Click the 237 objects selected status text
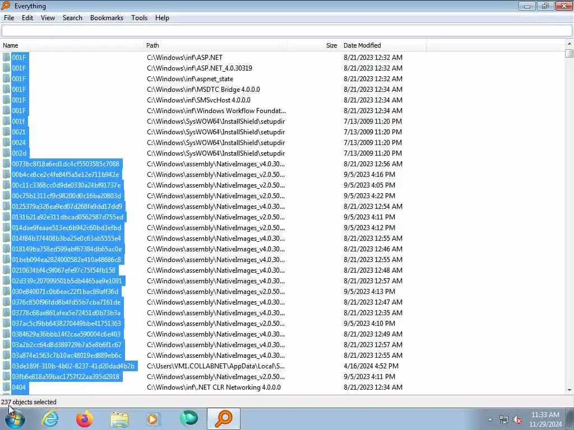The height and width of the screenshot is (430, 574). pos(29,402)
